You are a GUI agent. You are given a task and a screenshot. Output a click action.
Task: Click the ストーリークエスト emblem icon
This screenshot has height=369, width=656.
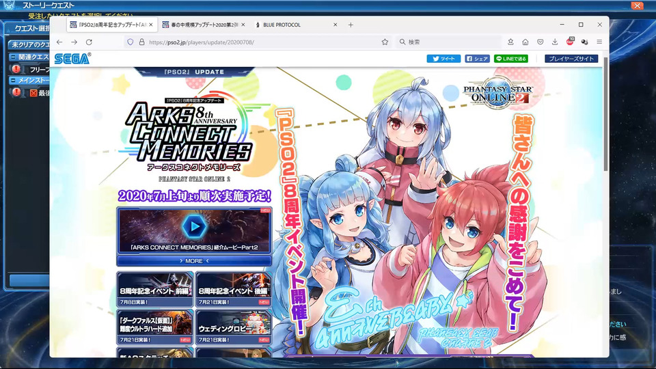(x=9, y=5)
